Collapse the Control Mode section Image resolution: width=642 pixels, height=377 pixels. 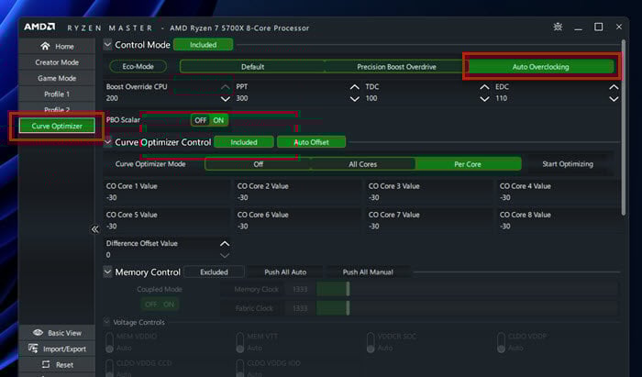pos(107,44)
